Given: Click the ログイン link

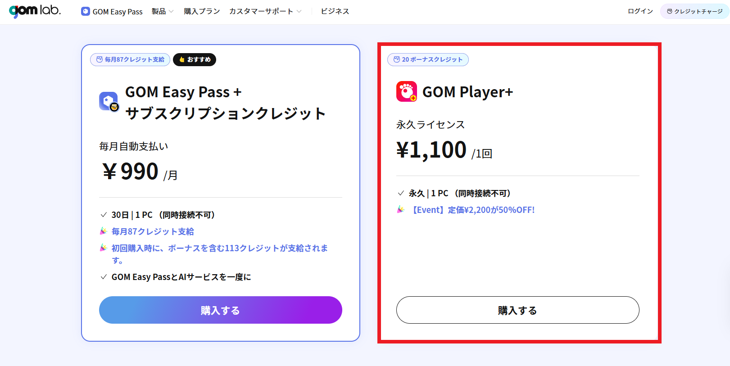Looking at the screenshot, I should 640,11.
